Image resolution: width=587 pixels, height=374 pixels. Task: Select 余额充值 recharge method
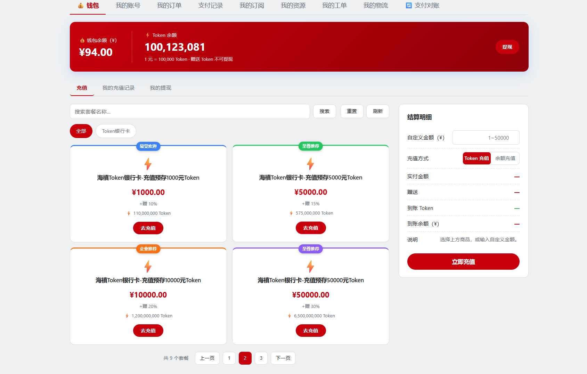(x=505, y=158)
